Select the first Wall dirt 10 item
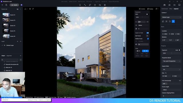This screenshot has width=183, height=103. 9,68
